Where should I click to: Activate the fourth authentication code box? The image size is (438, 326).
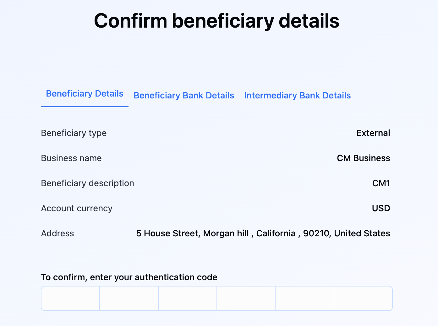point(246,298)
